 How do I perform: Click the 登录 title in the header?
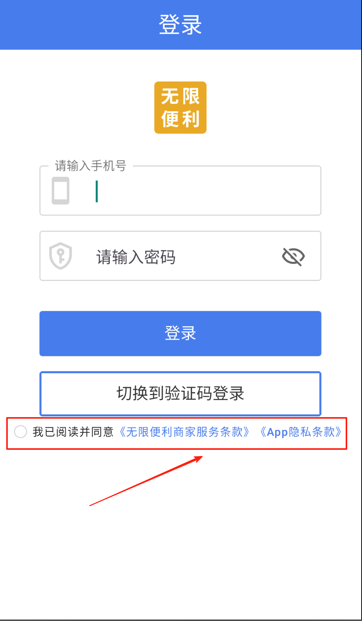coord(180,25)
